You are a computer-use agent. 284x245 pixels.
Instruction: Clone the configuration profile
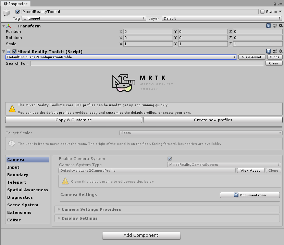275,57
